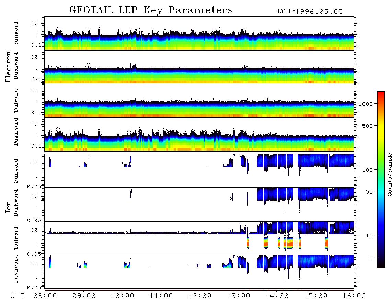Click the Electron Dawnward axis label
The height and width of the screenshot is (302, 392).
pos(16,132)
